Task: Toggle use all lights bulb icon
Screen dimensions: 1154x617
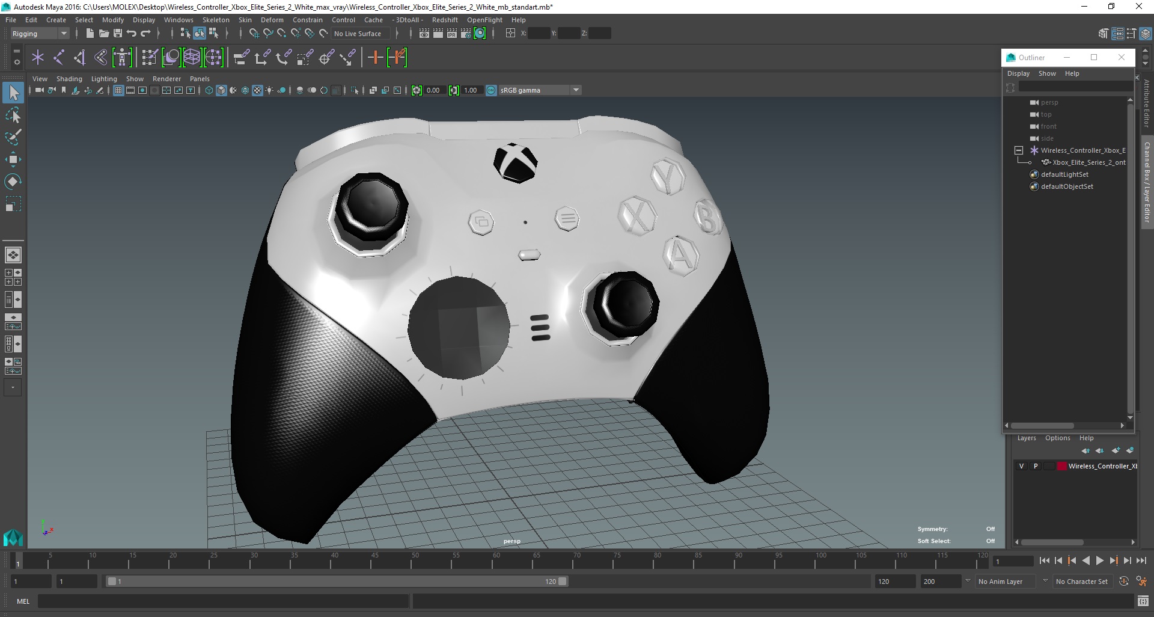Action: (x=269, y=90)
